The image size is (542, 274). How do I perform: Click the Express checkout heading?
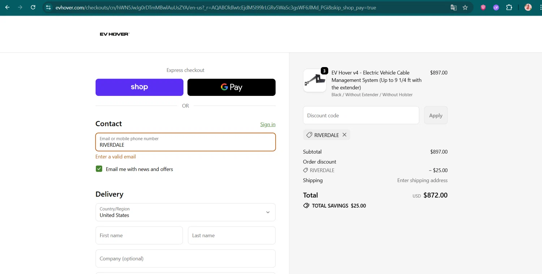point(185,70)
